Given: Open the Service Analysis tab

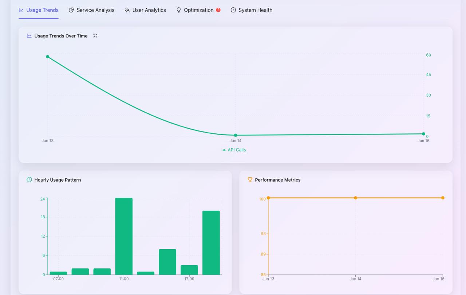Looking at the screenshot, I should (x=95, y=10).
